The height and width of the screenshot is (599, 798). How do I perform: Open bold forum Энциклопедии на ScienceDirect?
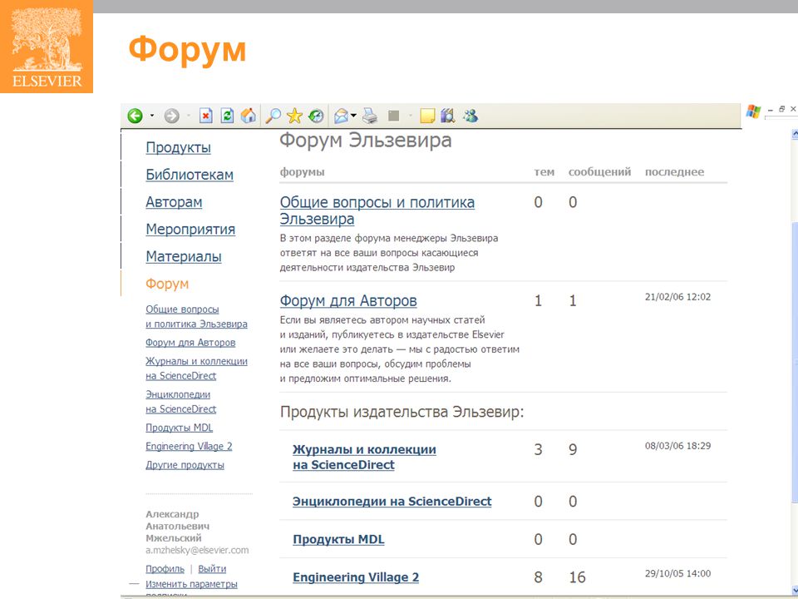point(392,501)
